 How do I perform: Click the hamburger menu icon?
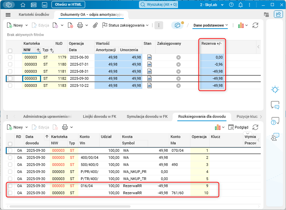coord(8,15)
